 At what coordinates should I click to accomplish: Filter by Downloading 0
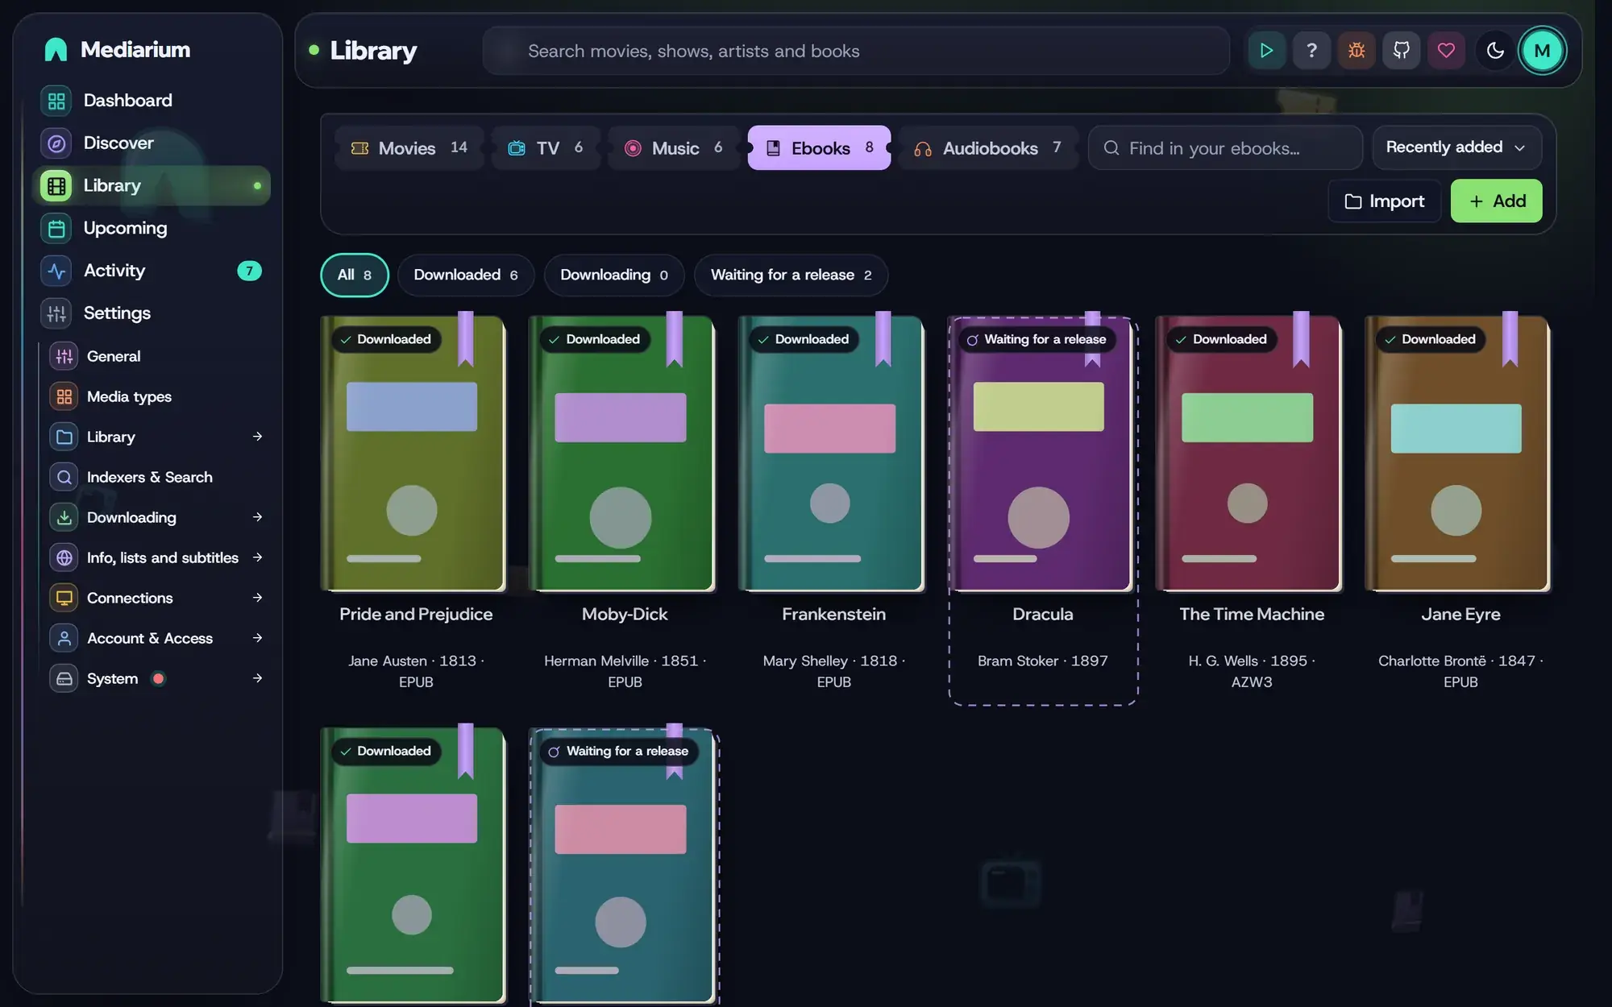coord(614,275)
